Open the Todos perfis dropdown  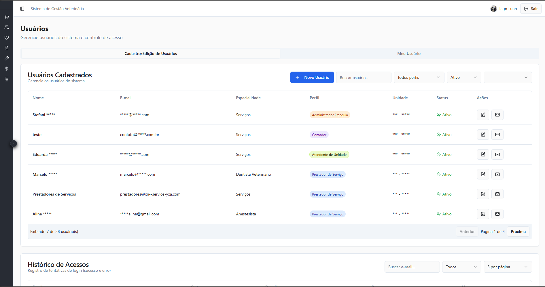(419, 77)
